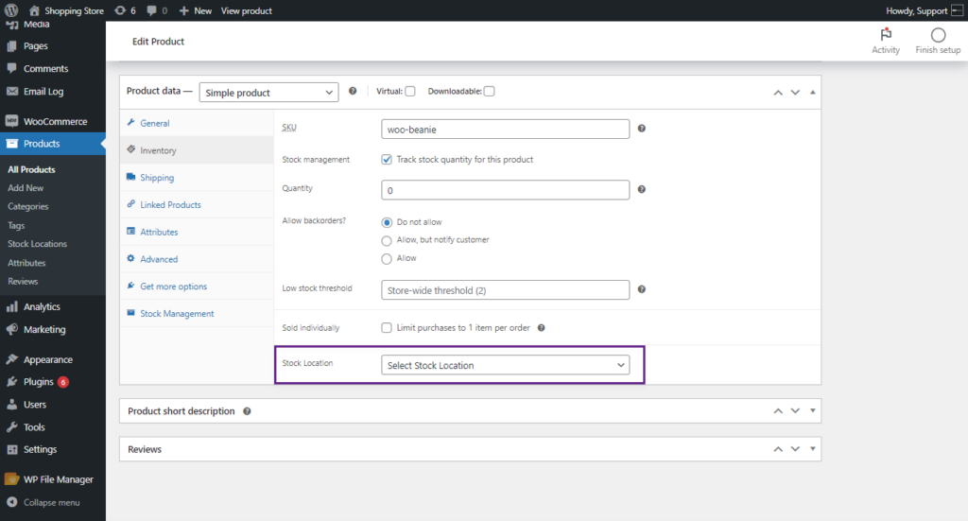Toggle the Reviews panel

(x=812, y=449)
